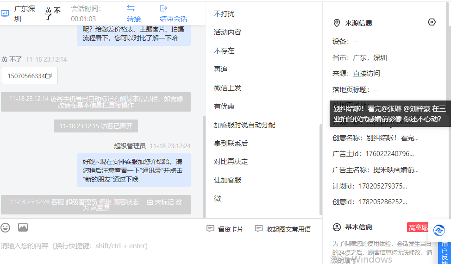This screenshot has width=451, height=264.
Task: Click the location pin icon beside 来源信息
Action: pyautogui.click(x=337, y=23)
